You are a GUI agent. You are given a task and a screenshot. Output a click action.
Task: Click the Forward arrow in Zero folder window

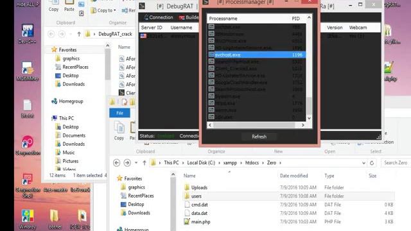point(127,162)
